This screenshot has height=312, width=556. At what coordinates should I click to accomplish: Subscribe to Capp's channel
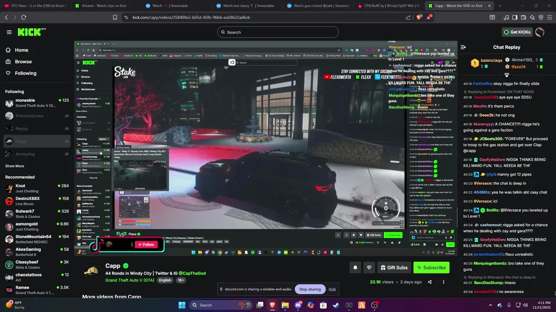(x=431, y=267)
